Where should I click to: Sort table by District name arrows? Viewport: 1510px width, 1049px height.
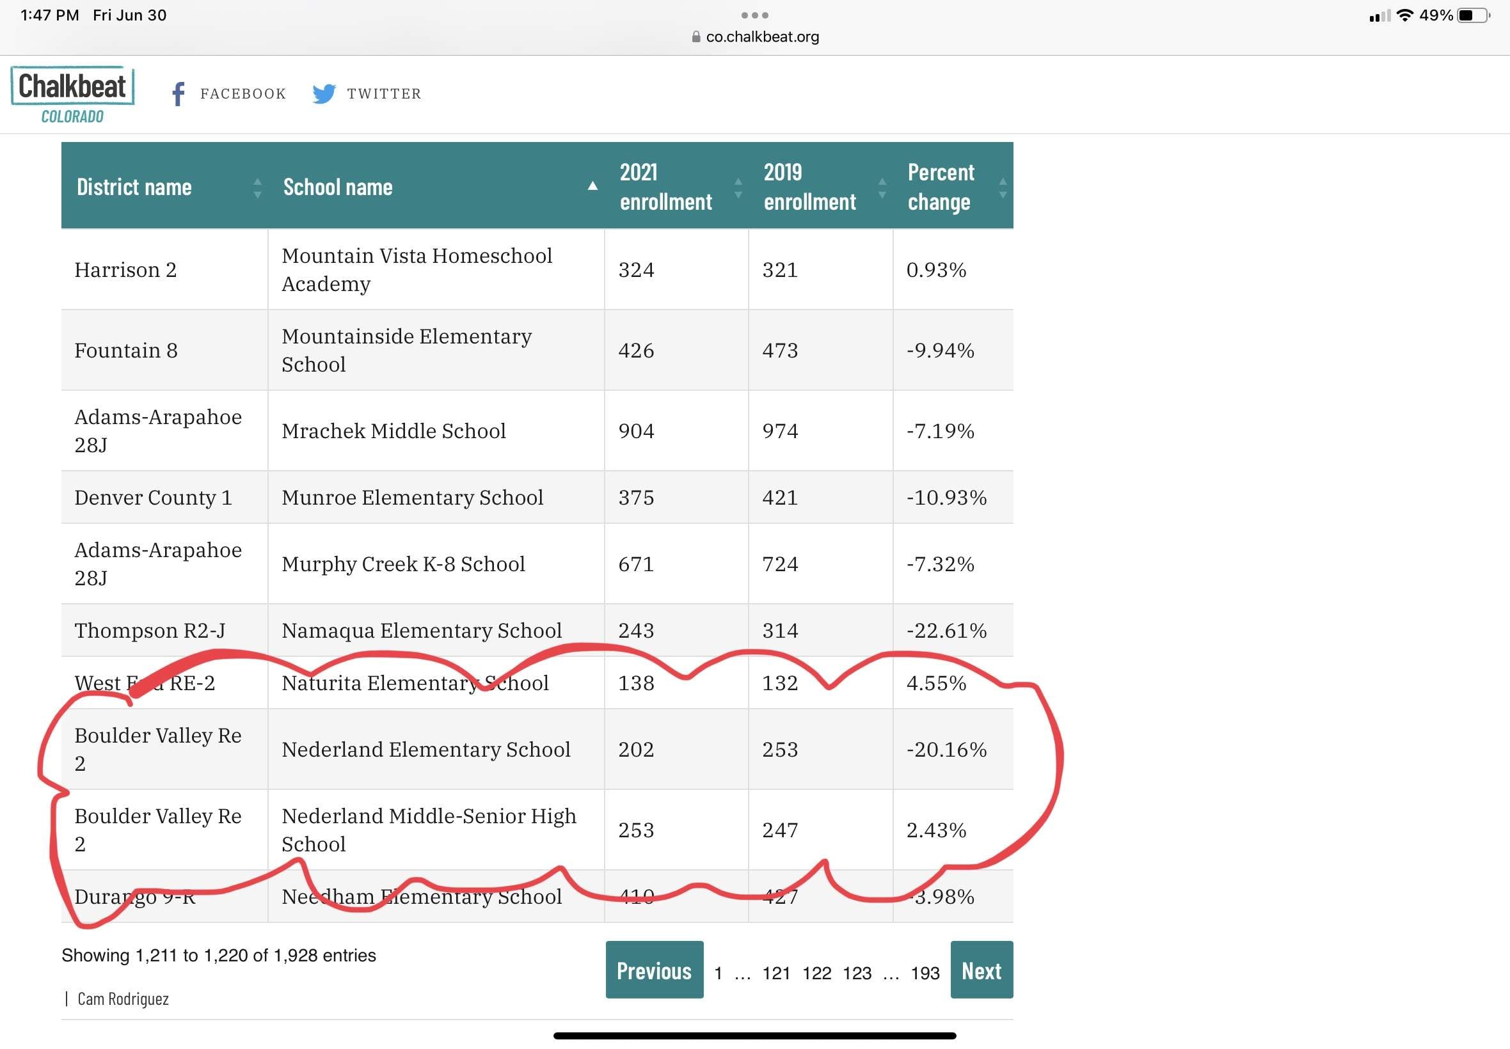click(258, 188)
